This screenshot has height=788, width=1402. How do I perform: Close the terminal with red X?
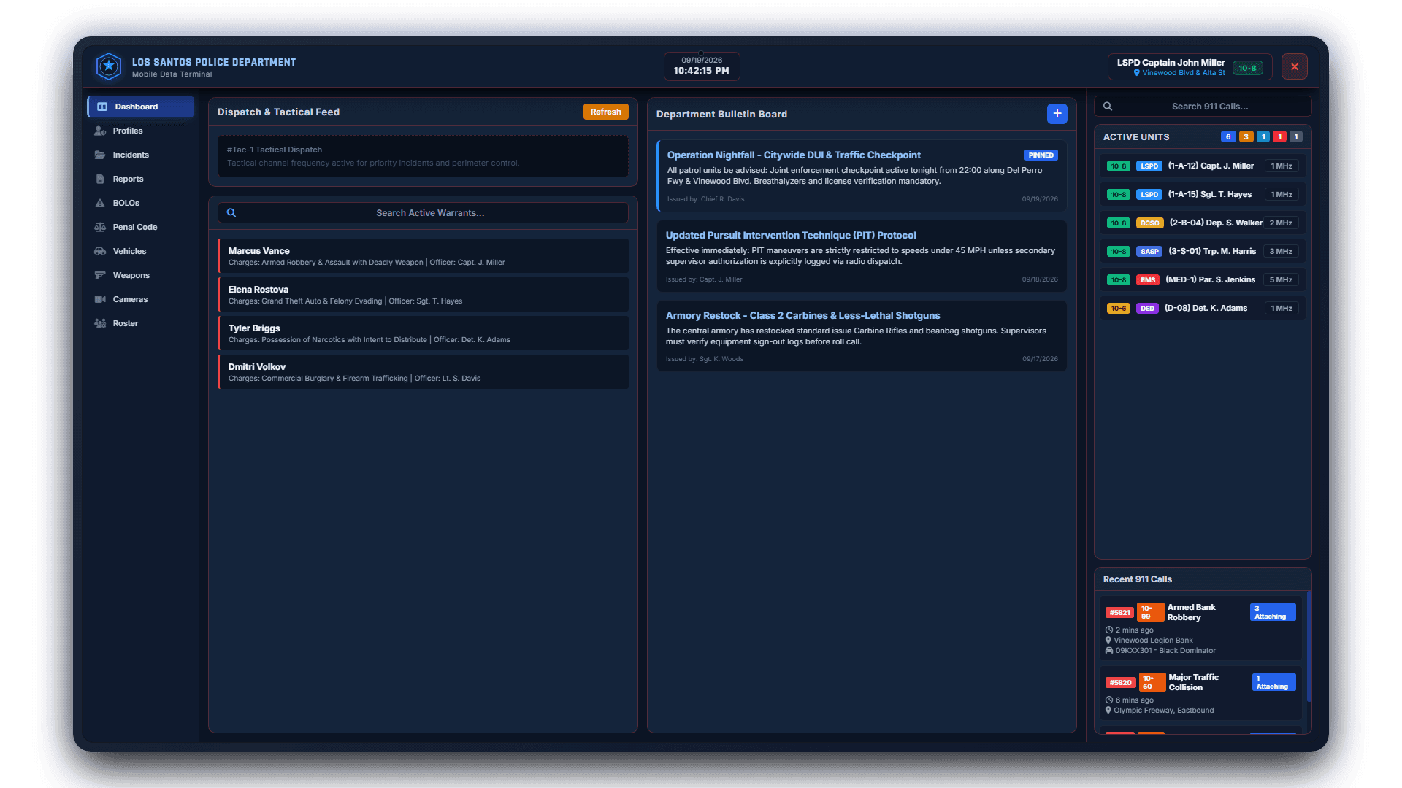[1294, 67]
